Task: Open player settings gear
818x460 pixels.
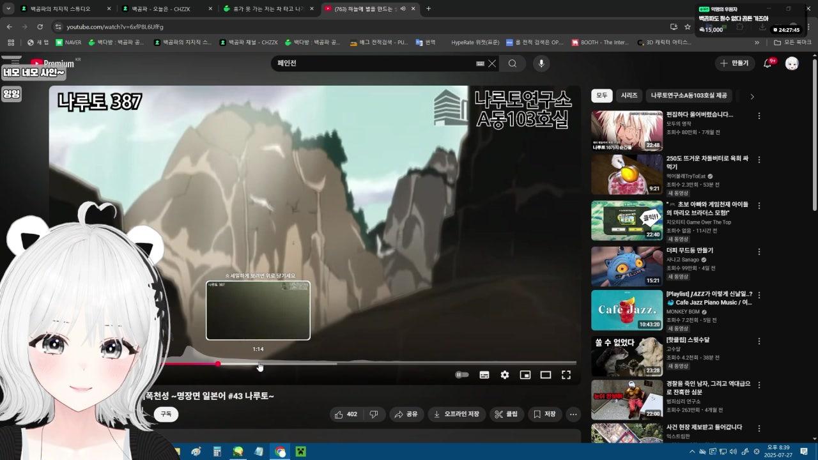Action: tap(505, 375)
